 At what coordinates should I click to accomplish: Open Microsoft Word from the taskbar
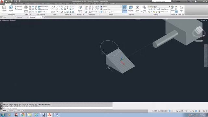pos(57,115)
